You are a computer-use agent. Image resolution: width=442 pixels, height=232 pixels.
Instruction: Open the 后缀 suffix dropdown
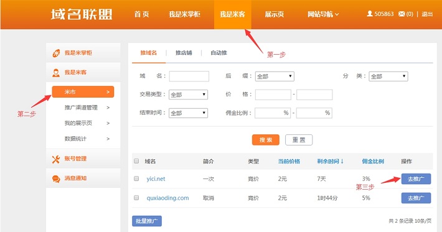(275, 77)
